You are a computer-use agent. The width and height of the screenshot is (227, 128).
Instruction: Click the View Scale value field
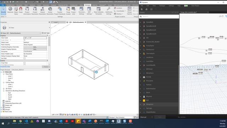(35, 38)
